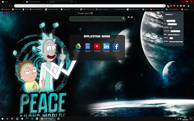Focus the private search input field
The image size is (194, 121).
[x=97, y=19]
